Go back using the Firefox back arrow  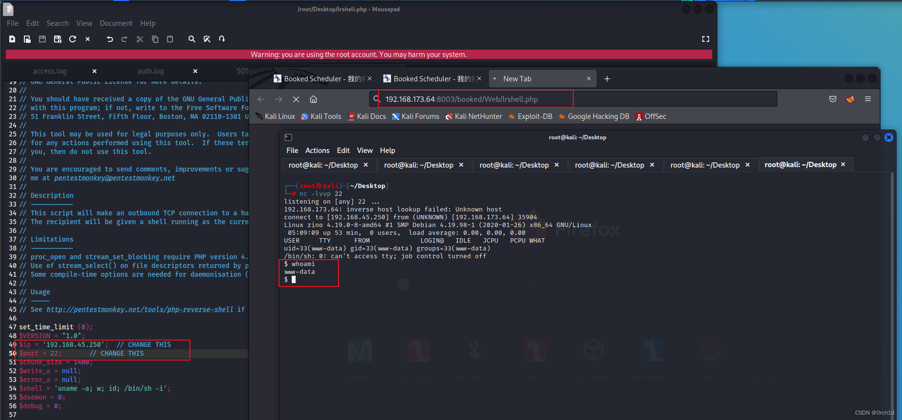pyautogui.click(x=261, y=99)
